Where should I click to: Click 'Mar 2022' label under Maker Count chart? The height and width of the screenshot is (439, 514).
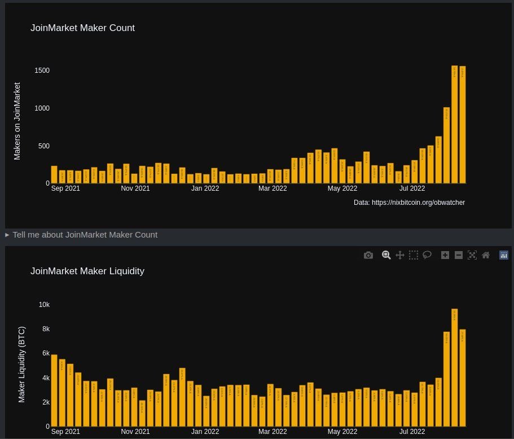coord(273,188)
